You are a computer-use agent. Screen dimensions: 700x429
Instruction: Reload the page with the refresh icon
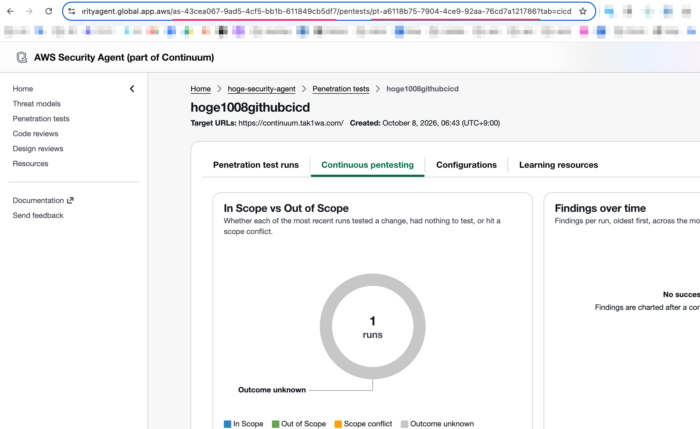(49, 11)
